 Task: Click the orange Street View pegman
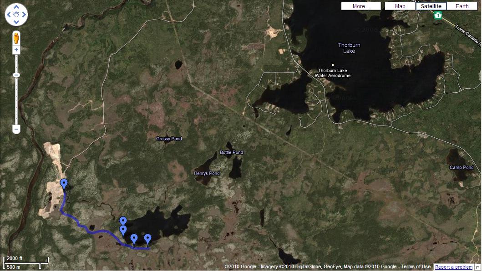(x=16, y=37)
